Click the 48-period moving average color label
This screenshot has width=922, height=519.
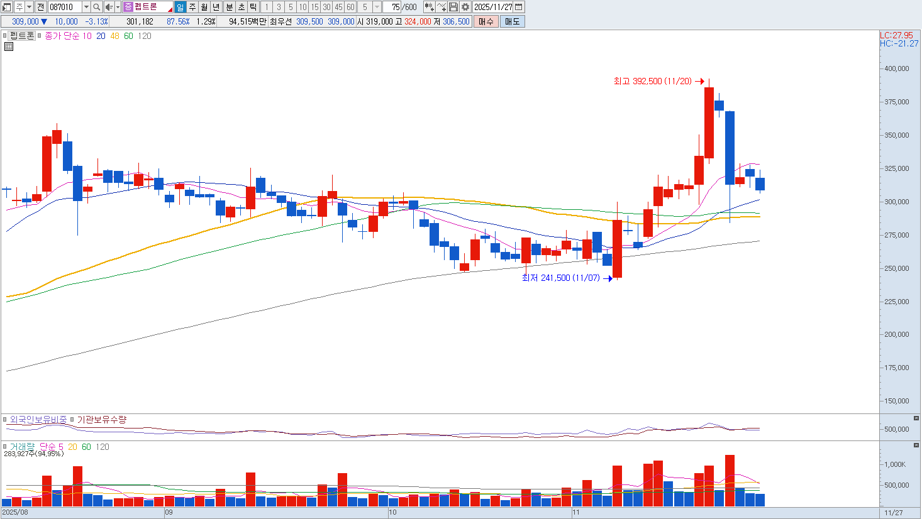click(114, 36)
